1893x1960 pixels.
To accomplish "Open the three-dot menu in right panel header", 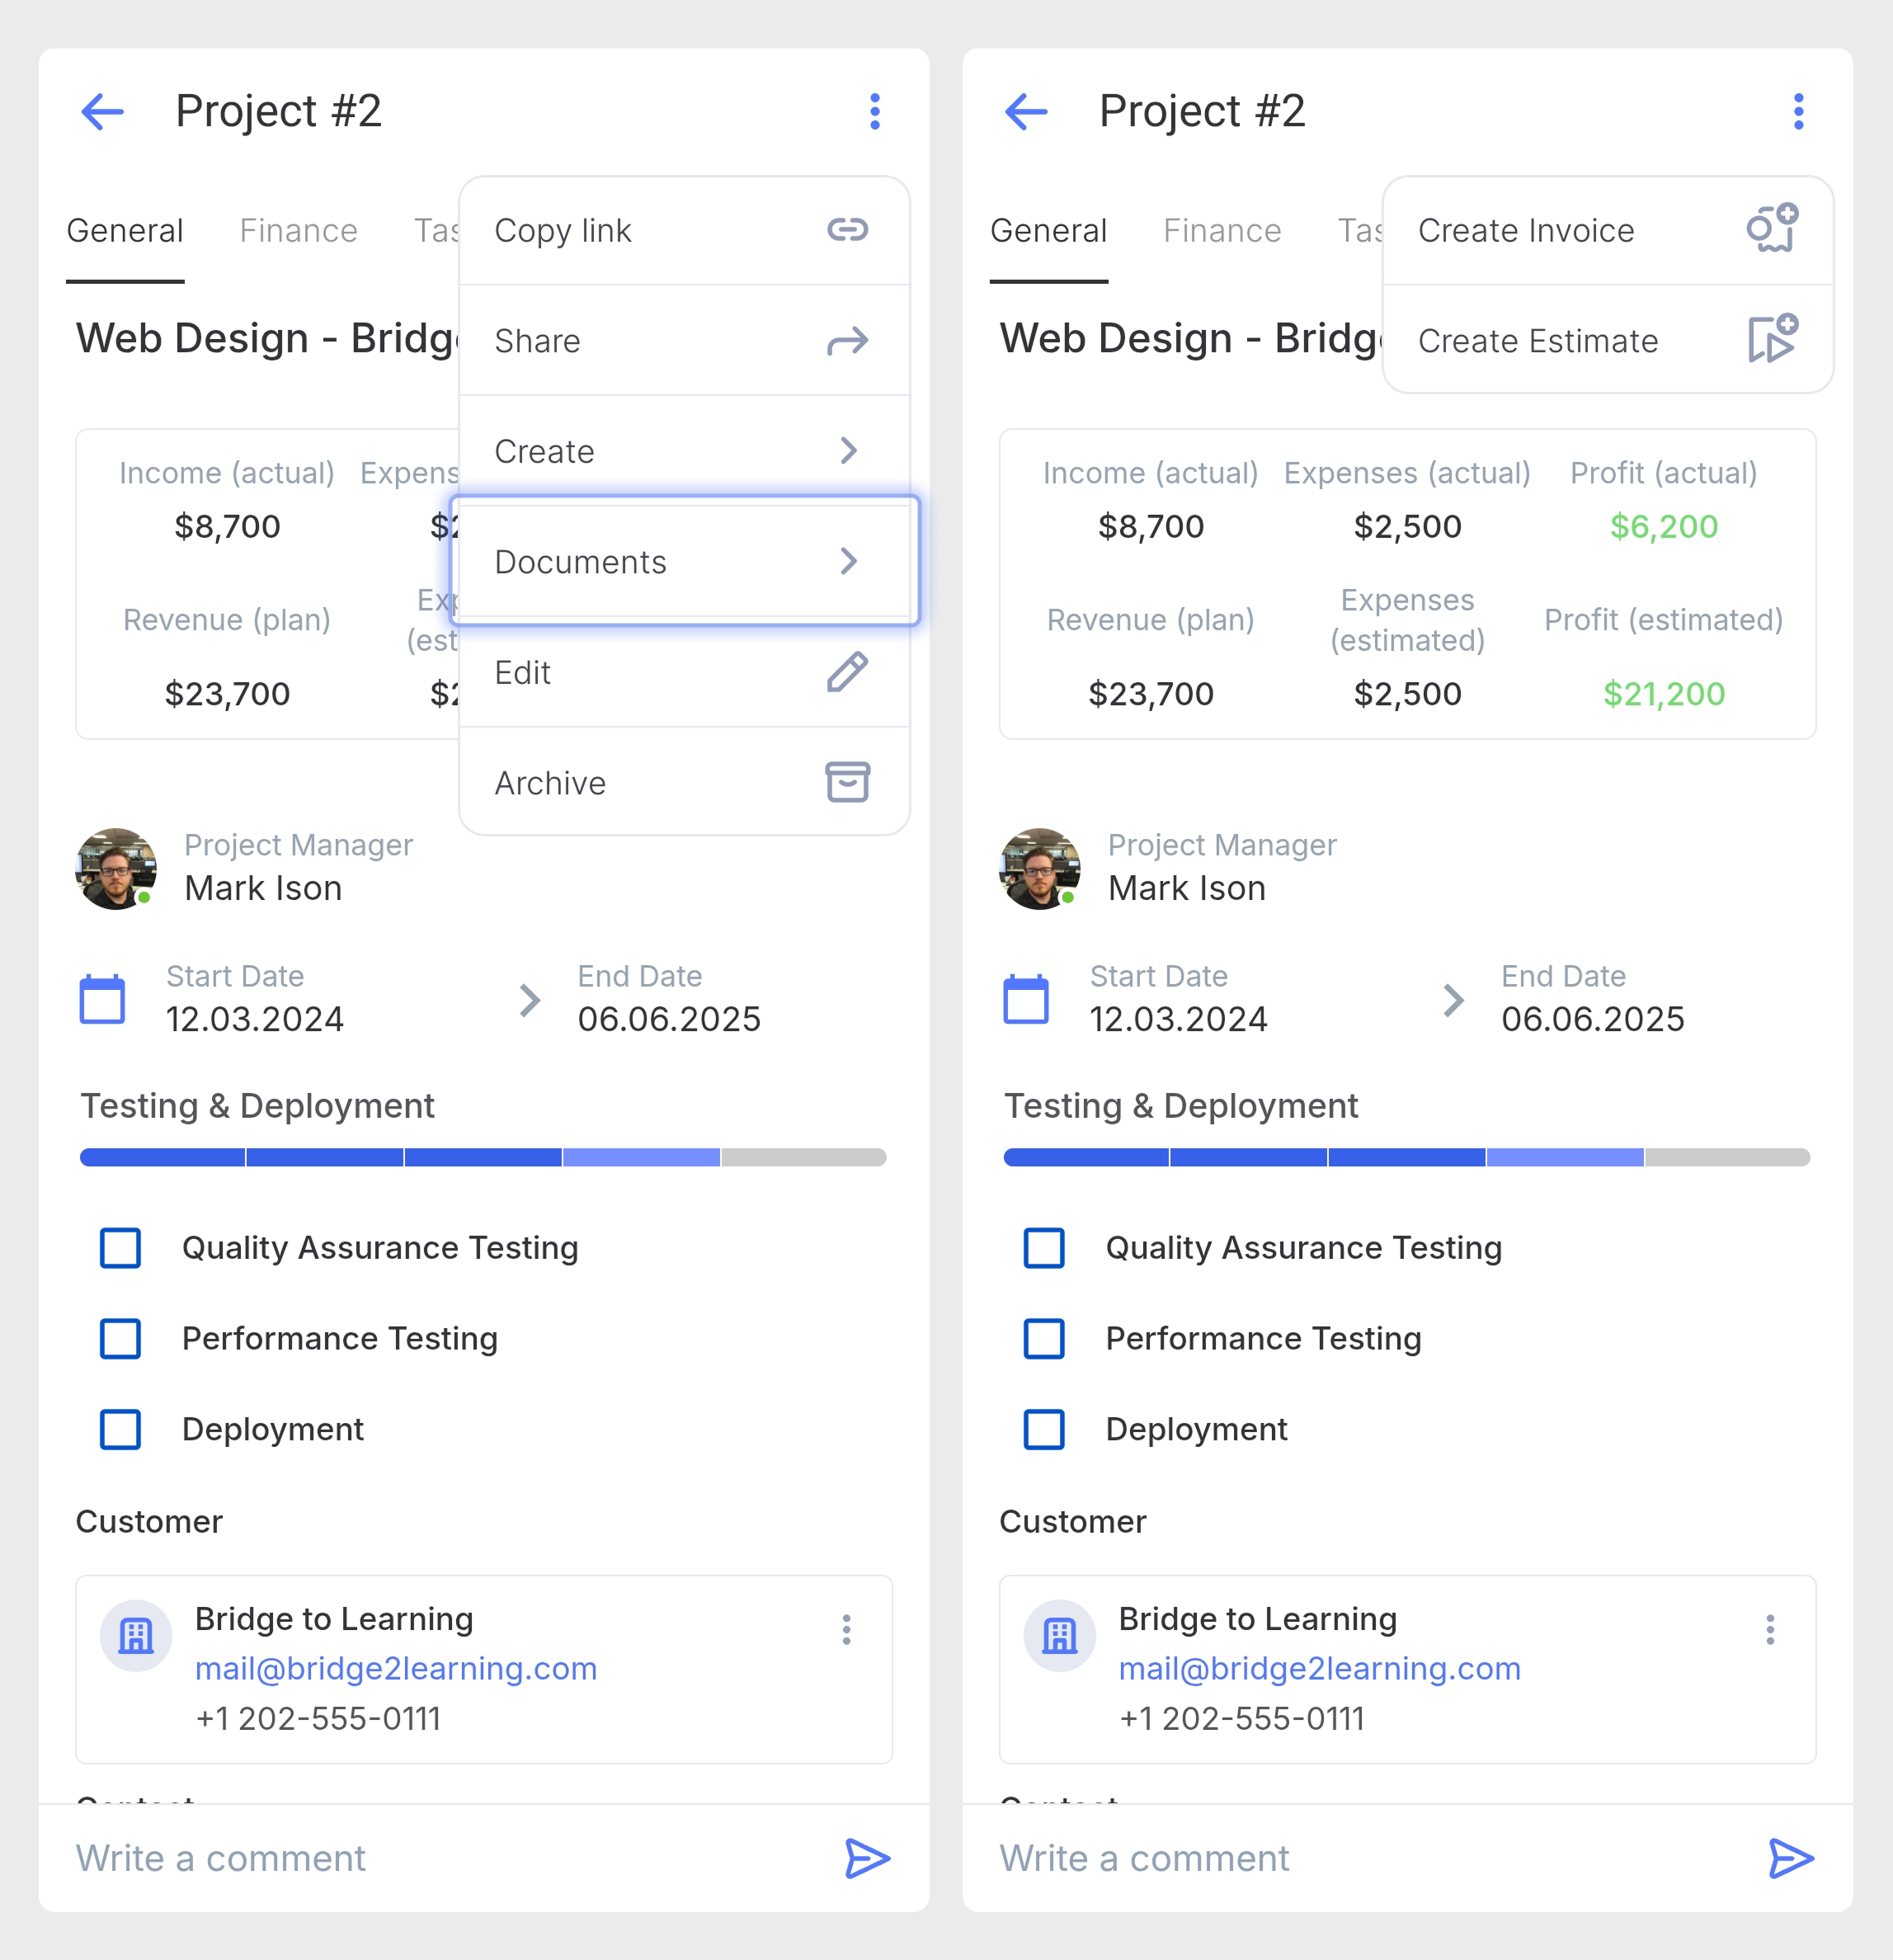I will pyautogui.click(x=1797, y=111).
